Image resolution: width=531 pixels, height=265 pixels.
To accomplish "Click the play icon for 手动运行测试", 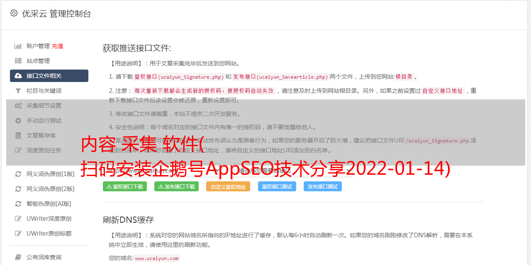I will coord(18,120).
